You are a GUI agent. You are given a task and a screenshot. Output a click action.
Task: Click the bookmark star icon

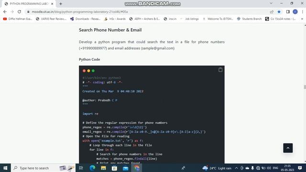279,11
